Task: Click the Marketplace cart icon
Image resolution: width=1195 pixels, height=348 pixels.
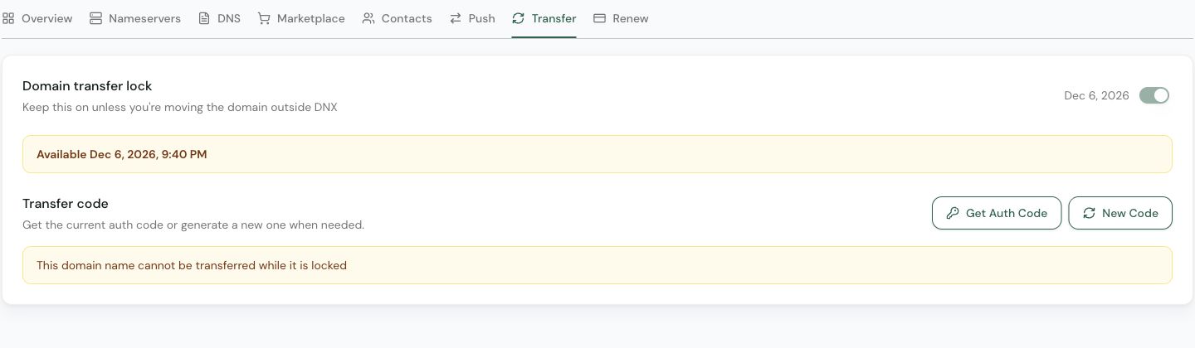Action: click(264, 18)
